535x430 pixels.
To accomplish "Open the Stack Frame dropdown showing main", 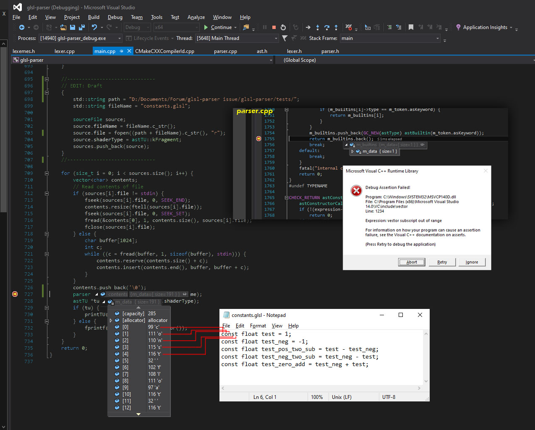I will 390,38.
